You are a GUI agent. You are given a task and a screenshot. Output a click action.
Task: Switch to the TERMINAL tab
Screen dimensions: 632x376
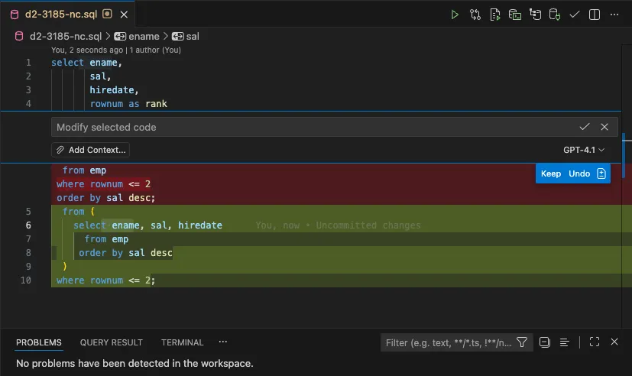coord(182,343)
